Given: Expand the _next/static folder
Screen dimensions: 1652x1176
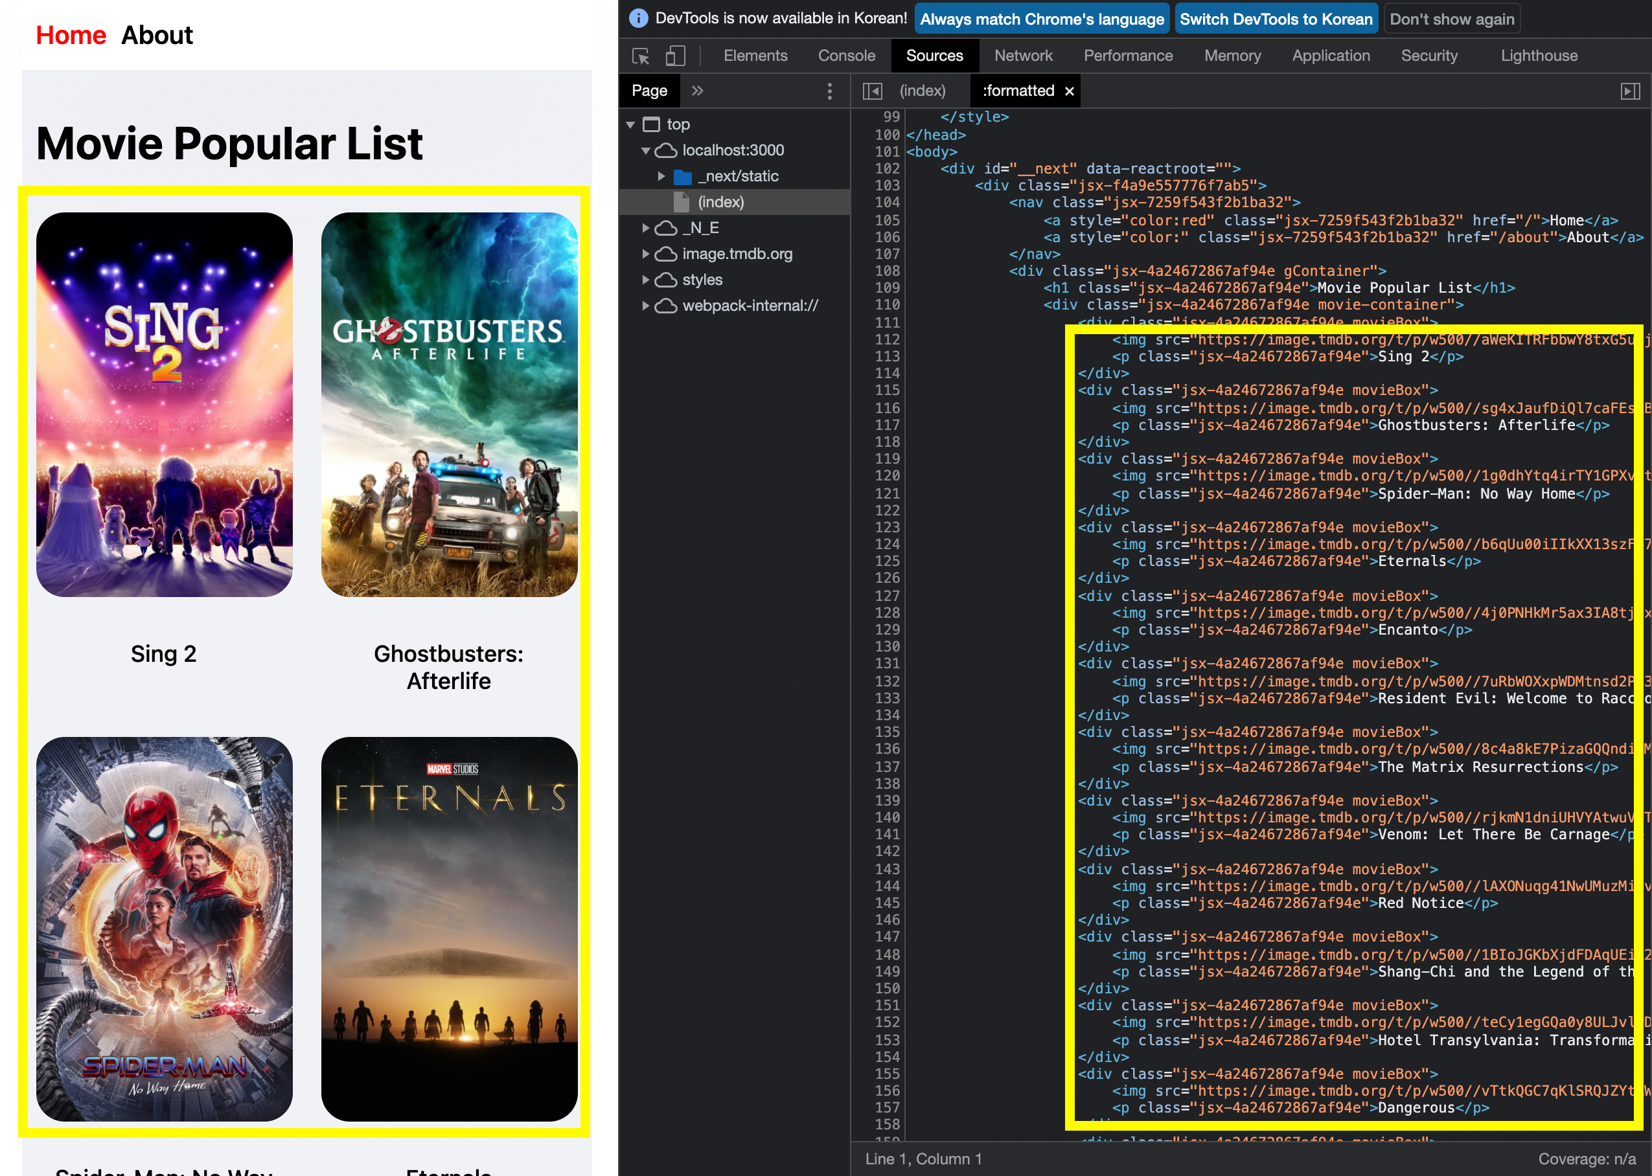Looking at the screenshot, I should tap(661, 177).
